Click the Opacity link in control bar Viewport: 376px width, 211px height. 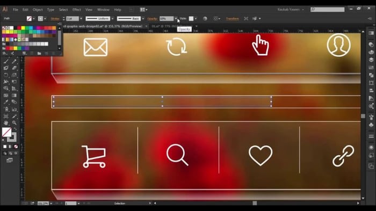pos(152,19)
